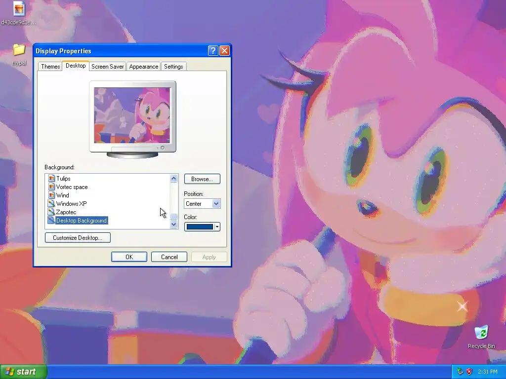This screenshot has width=506, height=379.
Task: Select Zapotec in the background list
Action: (66, 212)
